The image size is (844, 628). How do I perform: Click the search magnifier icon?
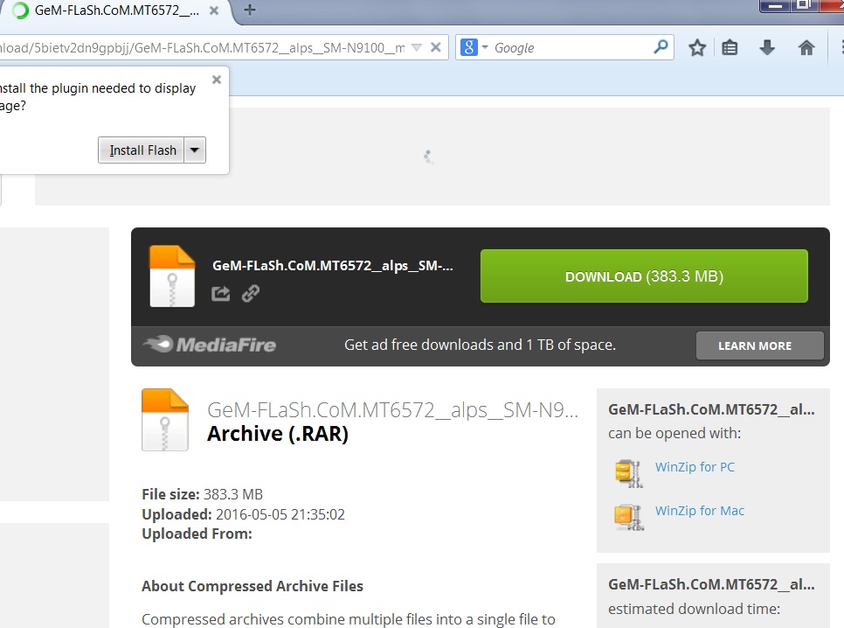(661, 47)
